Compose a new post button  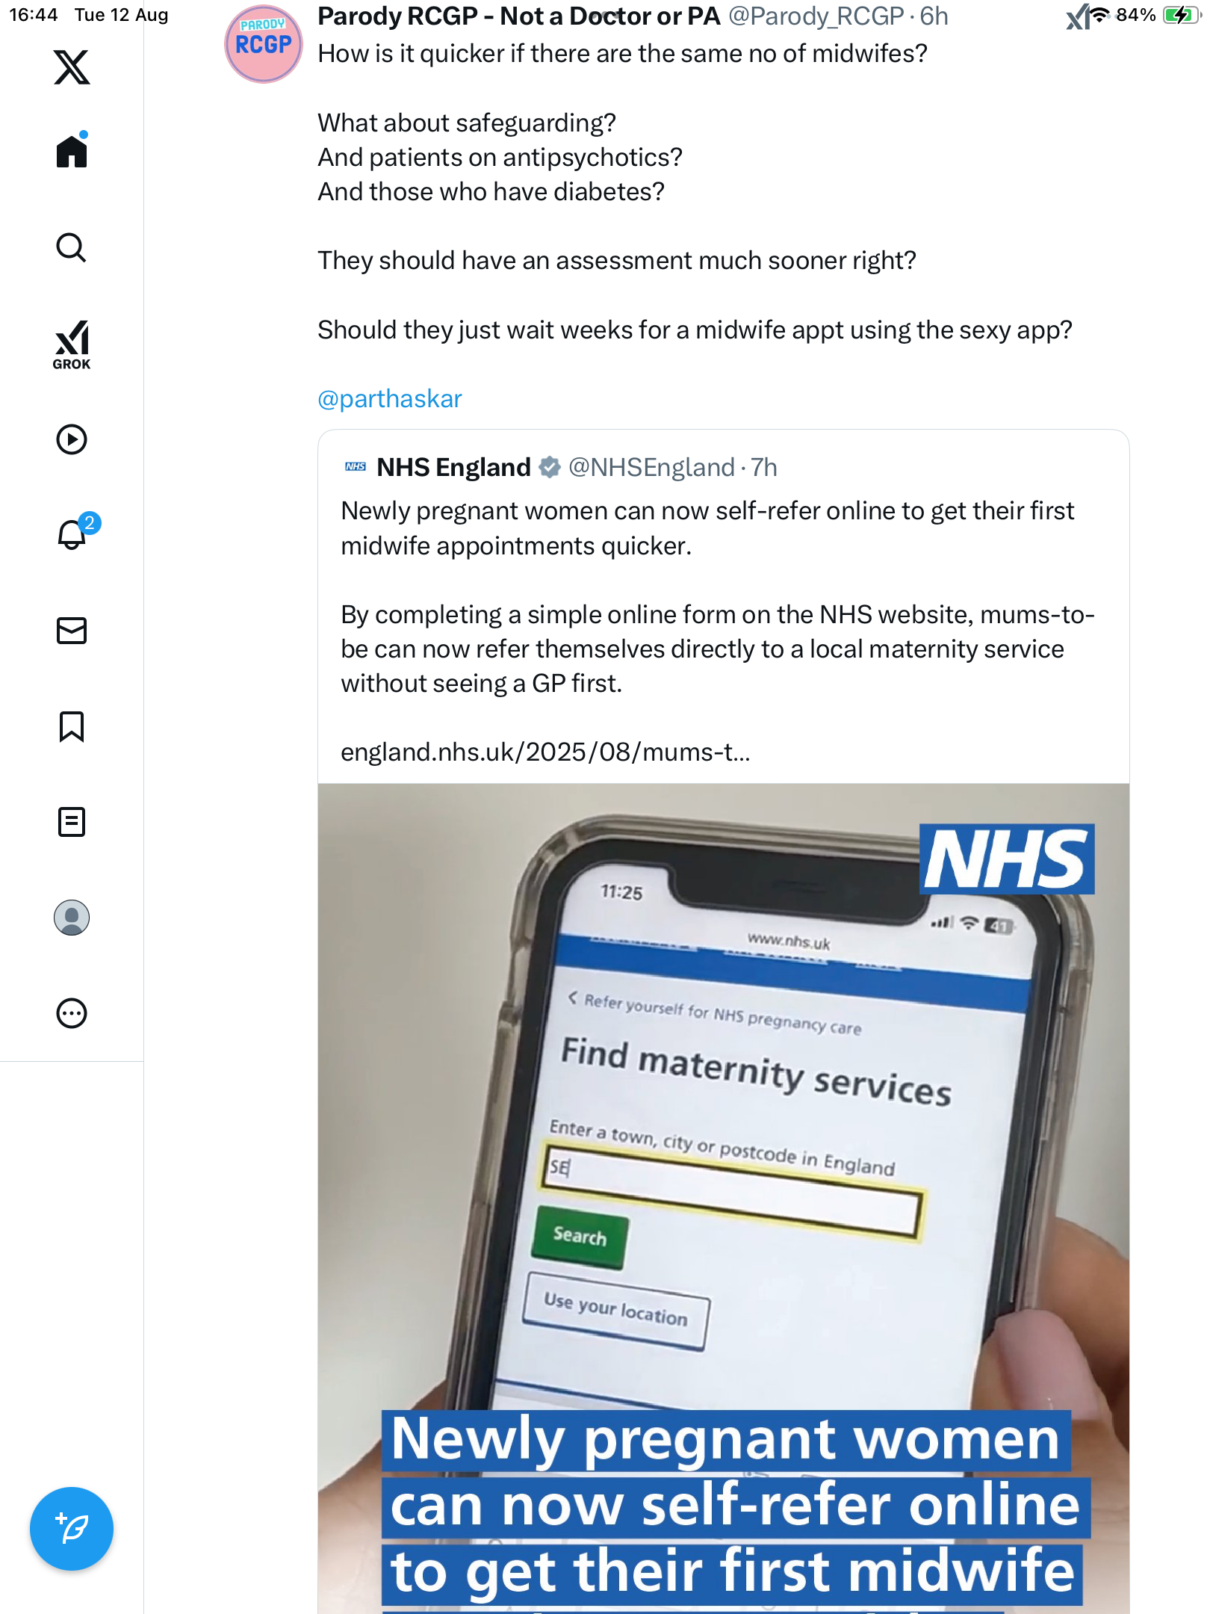click(72, 1529)
